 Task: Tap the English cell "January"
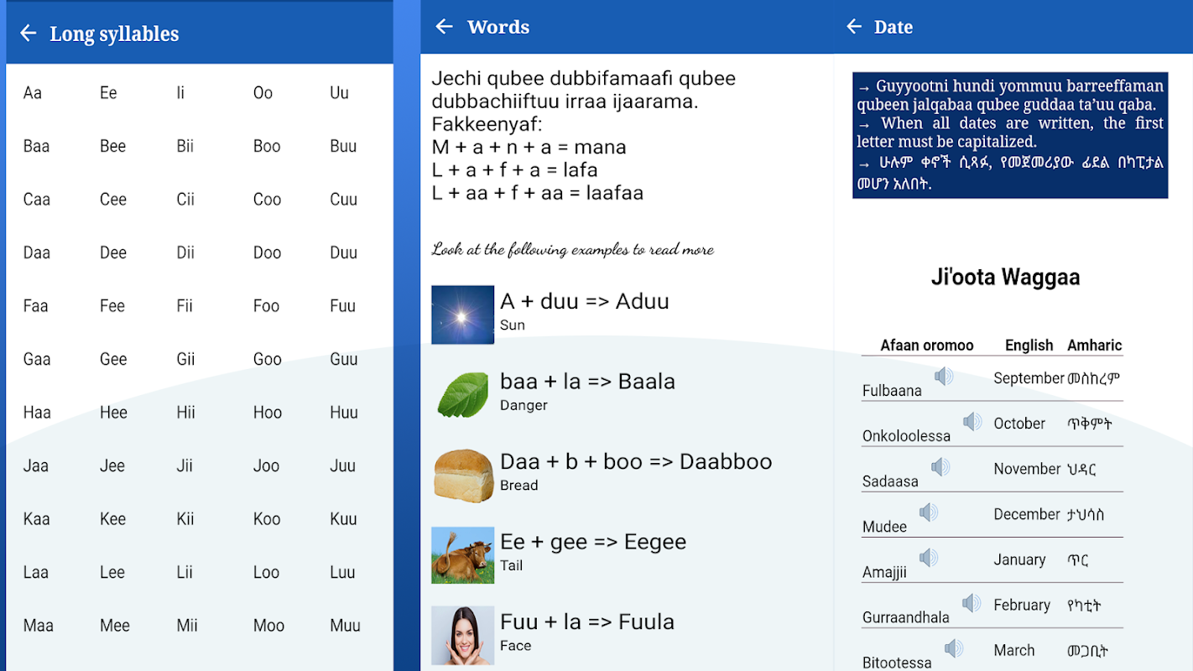1019,559
